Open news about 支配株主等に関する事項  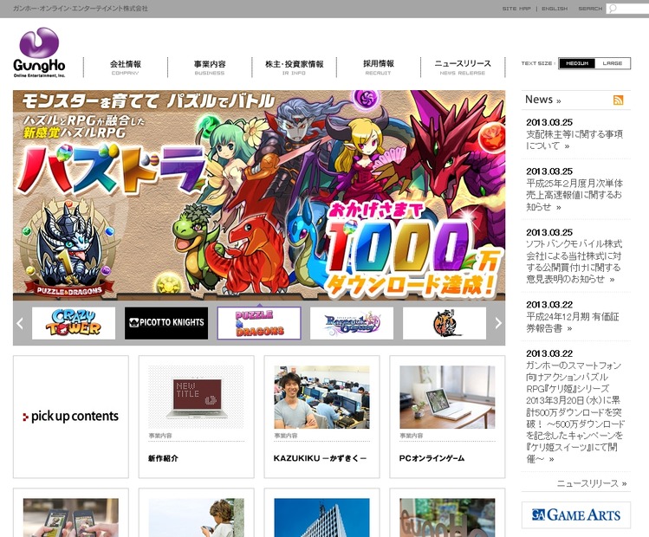click(574, 139)
